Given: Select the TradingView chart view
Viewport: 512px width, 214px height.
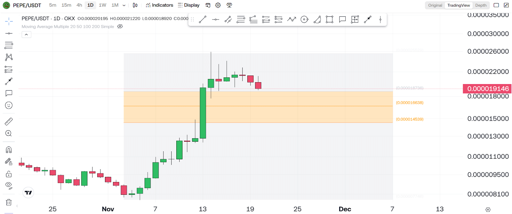Looking at the screenshot, I should (x=459, y=5).
